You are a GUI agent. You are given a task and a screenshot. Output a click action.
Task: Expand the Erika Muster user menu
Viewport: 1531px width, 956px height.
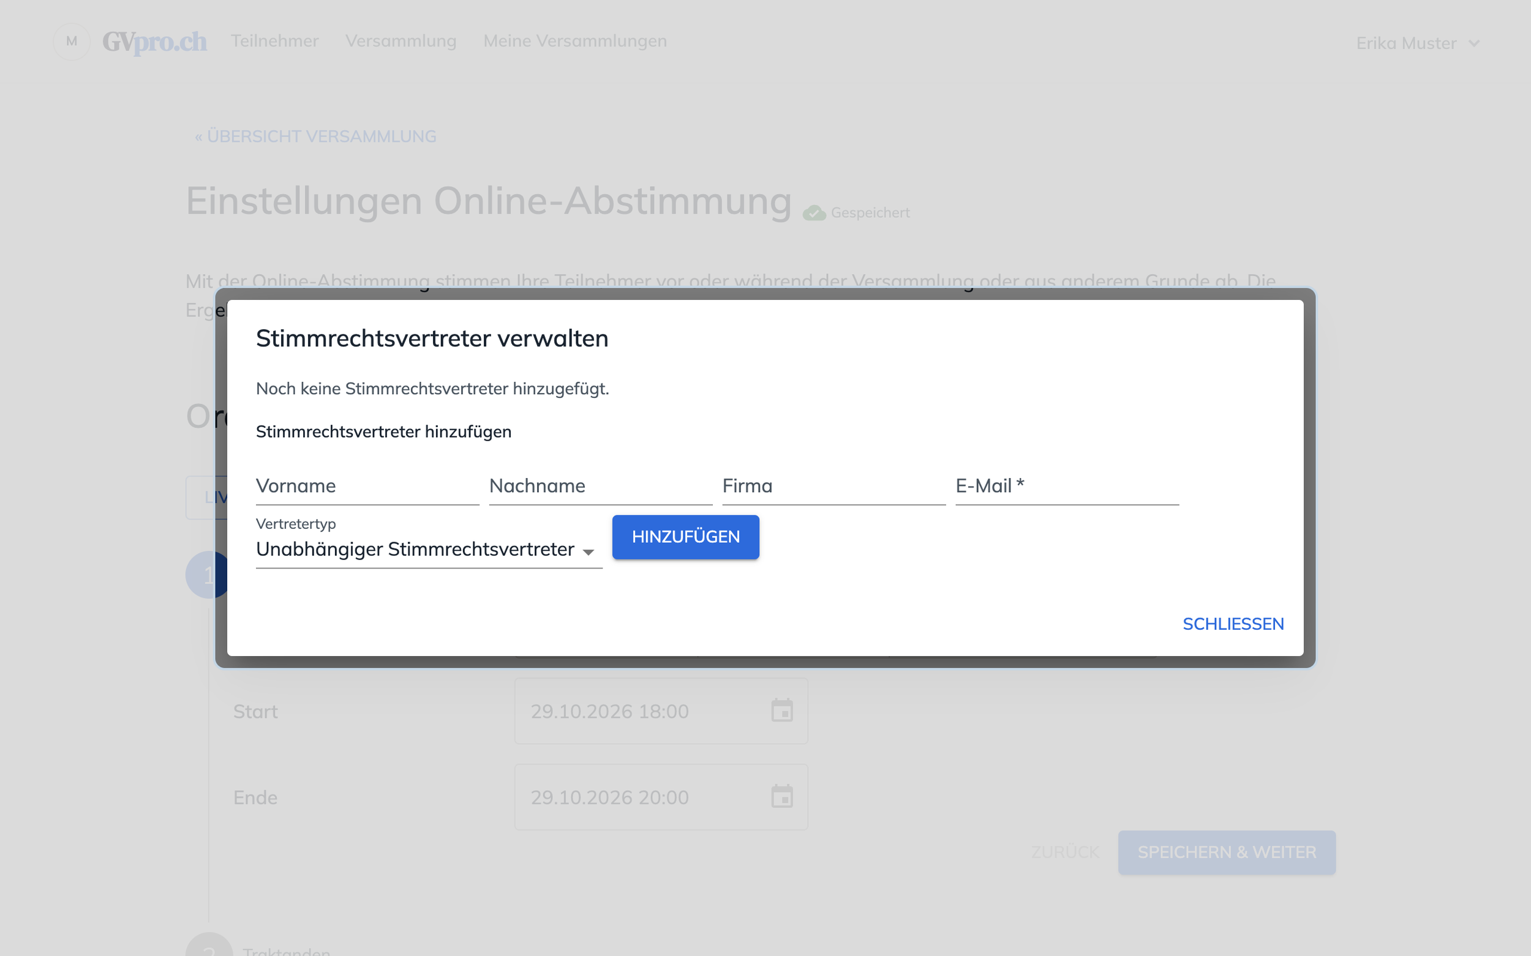(1418, 43)
